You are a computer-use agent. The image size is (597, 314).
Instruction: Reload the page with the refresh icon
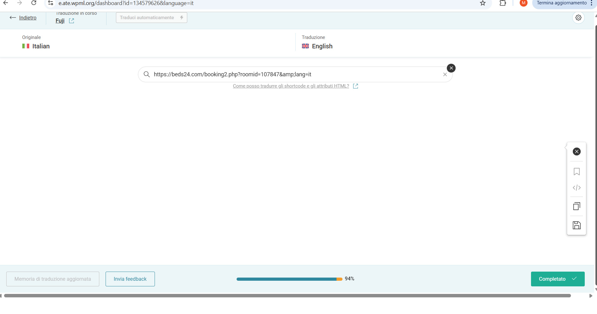point(34,3)
